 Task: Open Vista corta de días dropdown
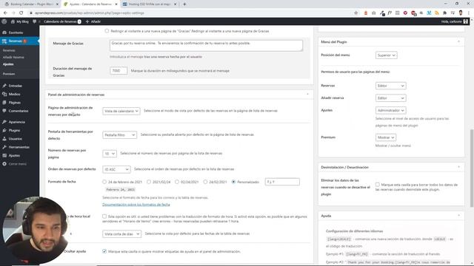(x=121, y=233)
